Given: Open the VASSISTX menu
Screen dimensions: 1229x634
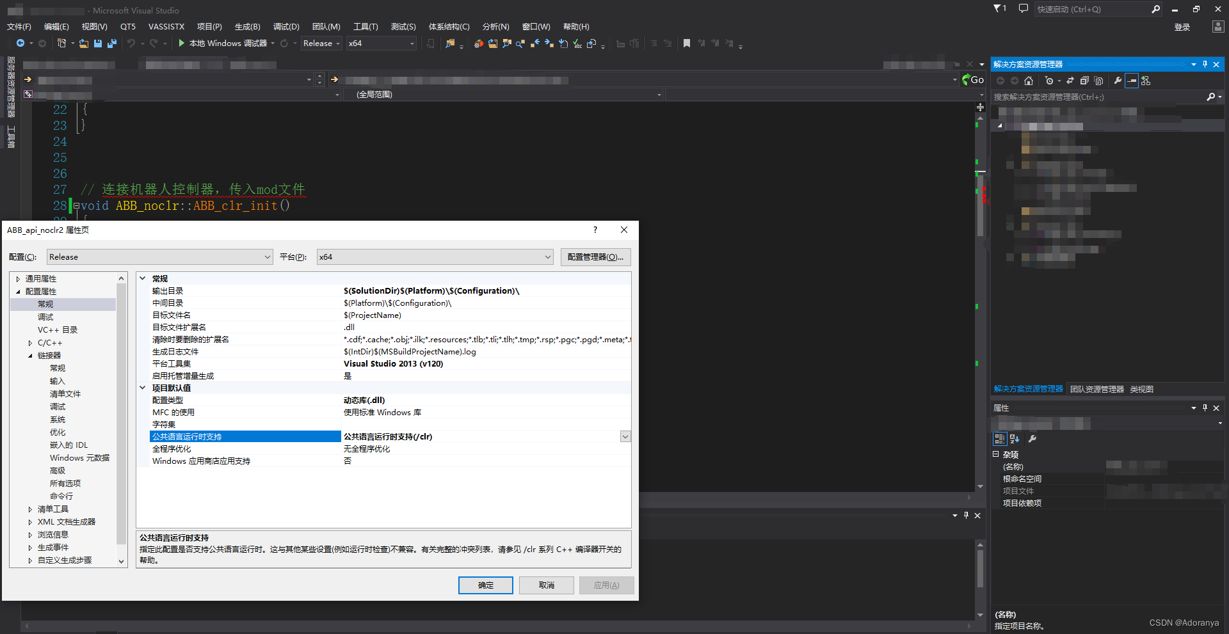Looking at the screenshot, I should point(166,26).
